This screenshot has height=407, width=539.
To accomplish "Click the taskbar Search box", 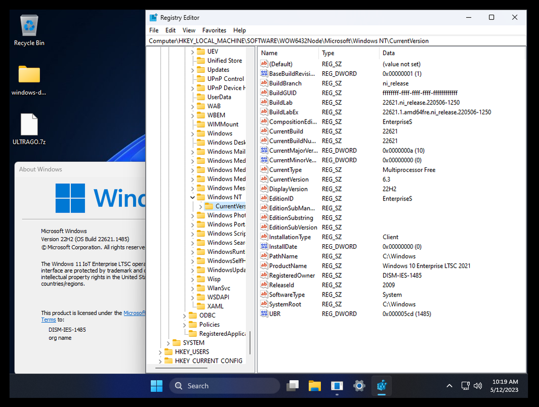I will click(225, 386).
